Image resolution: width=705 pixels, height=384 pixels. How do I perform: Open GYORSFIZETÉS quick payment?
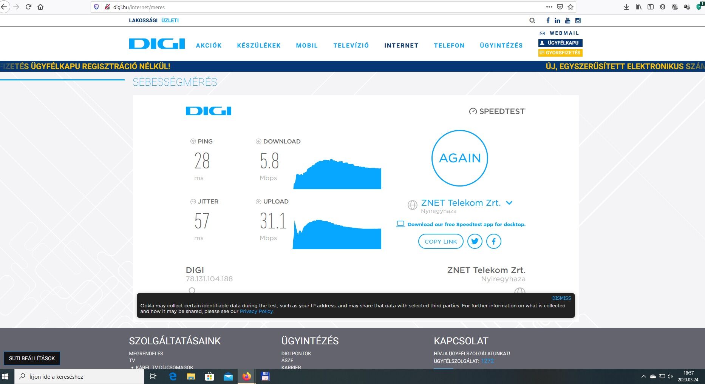tap(560, 52)
